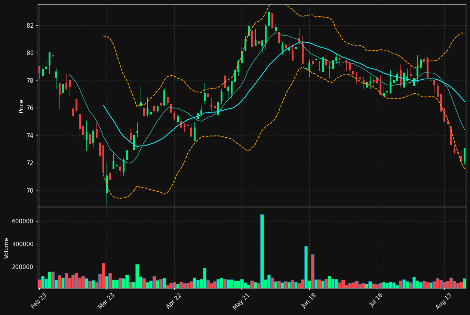The width and height of the screenshot is (470, 315).
Task: Click the red volume bar reaching about 300000
Action: (313, 271)
